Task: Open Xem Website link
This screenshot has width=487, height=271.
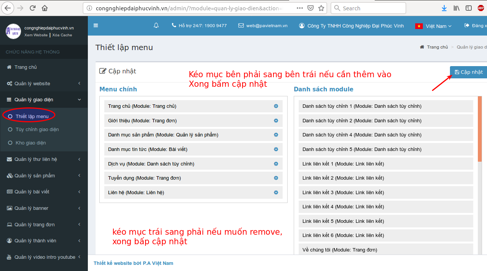Action: coord(36,35)
